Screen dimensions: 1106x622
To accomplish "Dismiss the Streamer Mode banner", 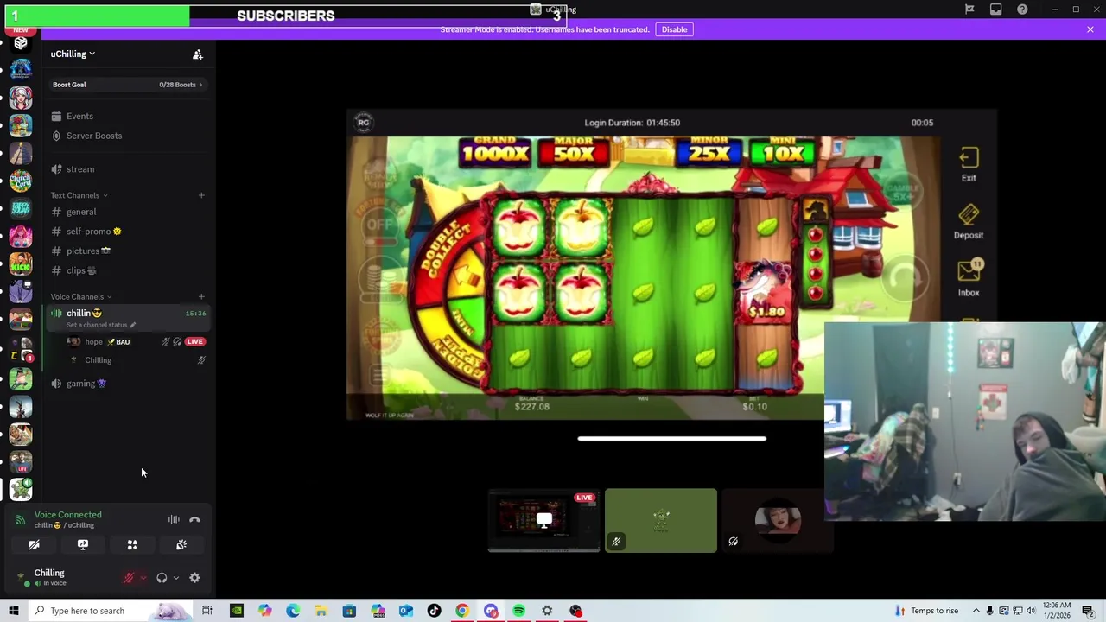I will point(1090,29).
